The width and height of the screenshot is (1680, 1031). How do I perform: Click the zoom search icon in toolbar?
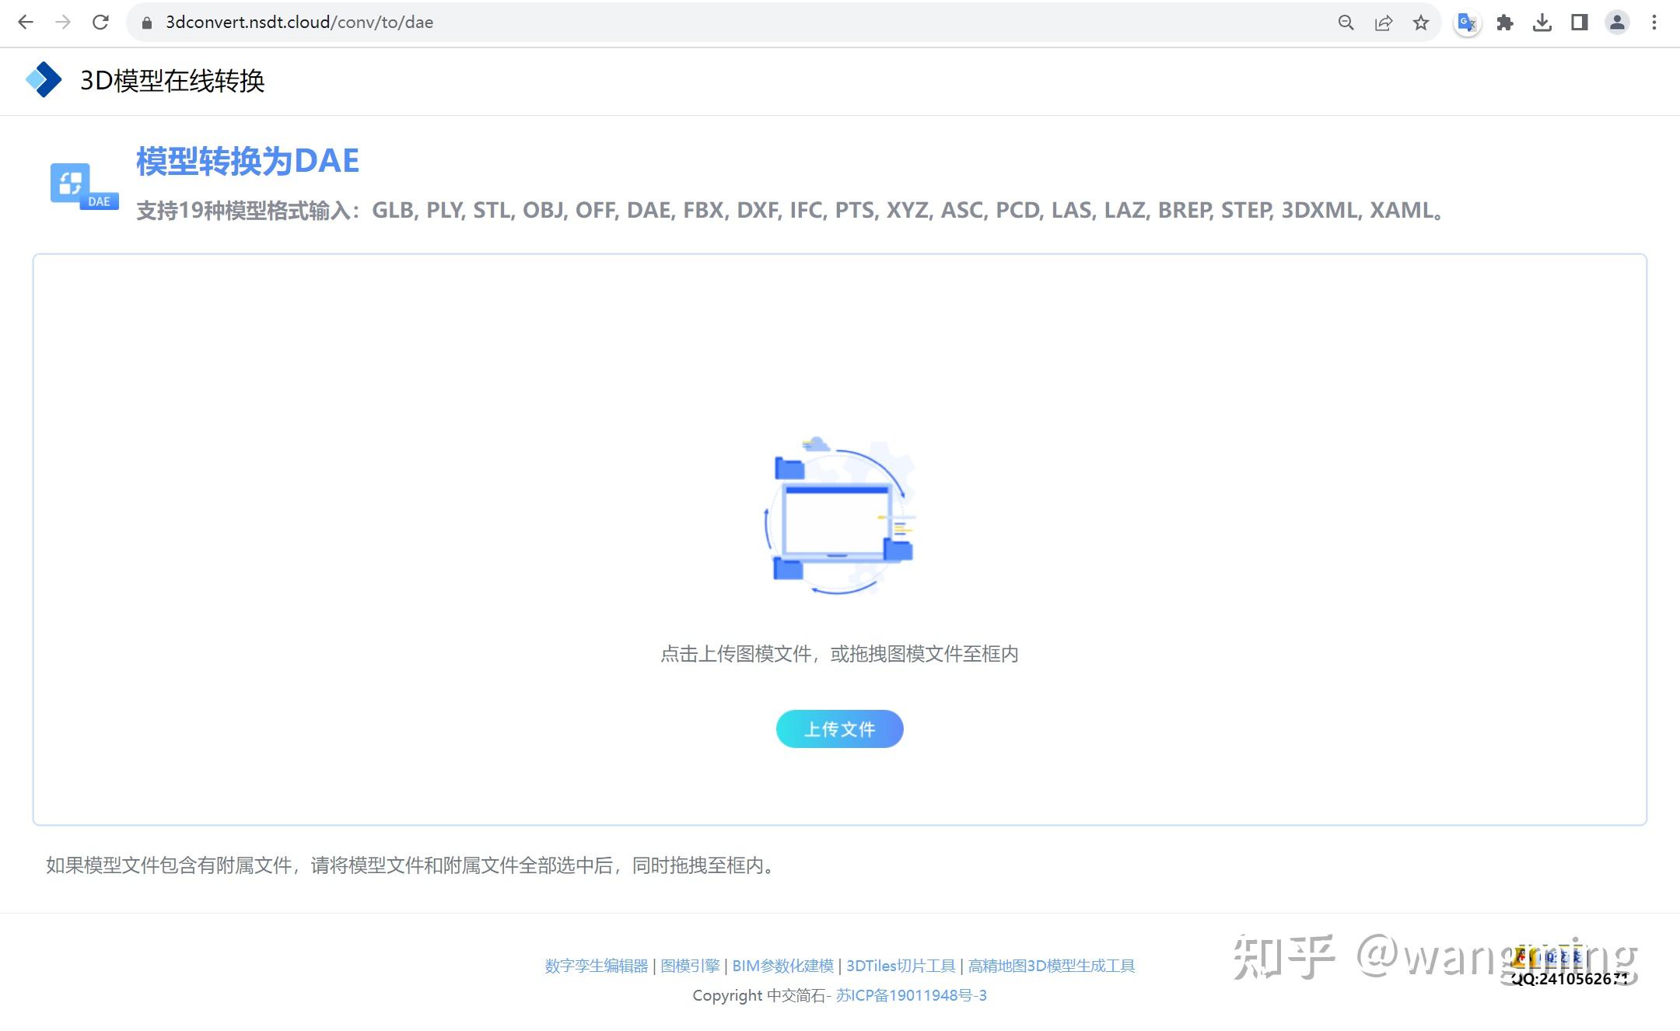point(1346,23)
